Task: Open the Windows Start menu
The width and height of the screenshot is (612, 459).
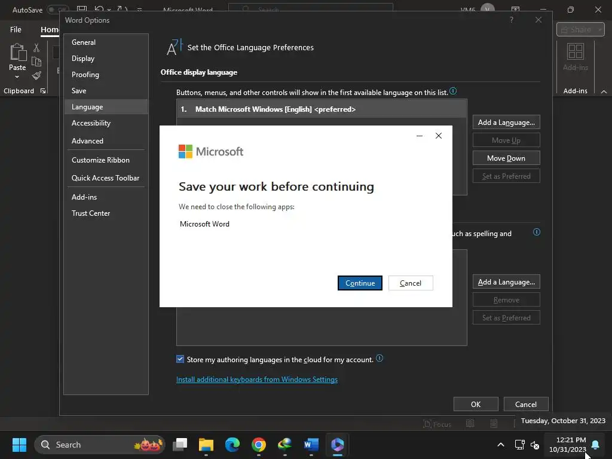Action: coord(19,445)
